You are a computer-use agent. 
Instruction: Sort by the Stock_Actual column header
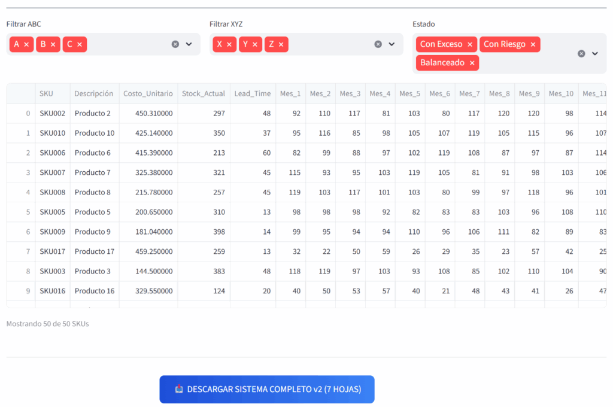204,93
